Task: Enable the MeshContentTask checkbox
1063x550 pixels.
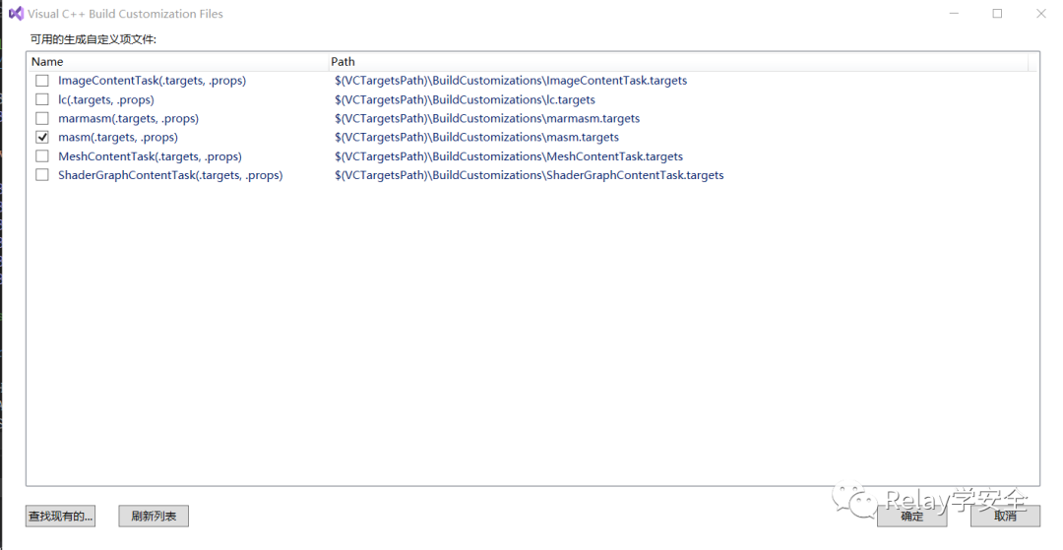Action: click(42, 156)
